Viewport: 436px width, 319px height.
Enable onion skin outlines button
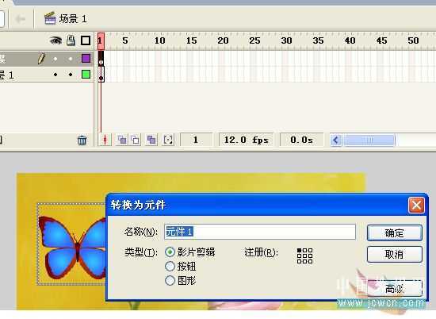[x=135, y=140]
